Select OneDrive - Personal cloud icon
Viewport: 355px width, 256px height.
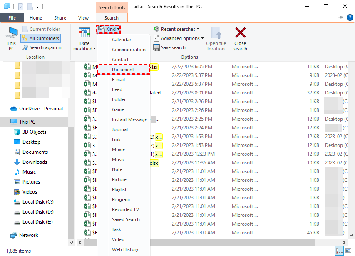click(x=13, y=109)
